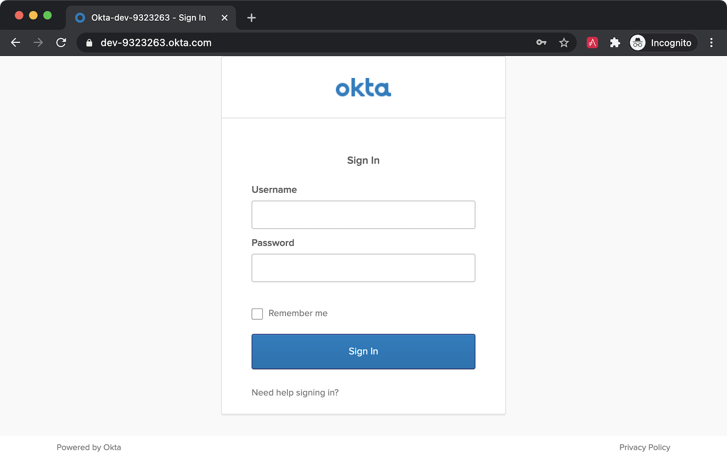Close the Okta Sign In tab

[x=224, y=18]
